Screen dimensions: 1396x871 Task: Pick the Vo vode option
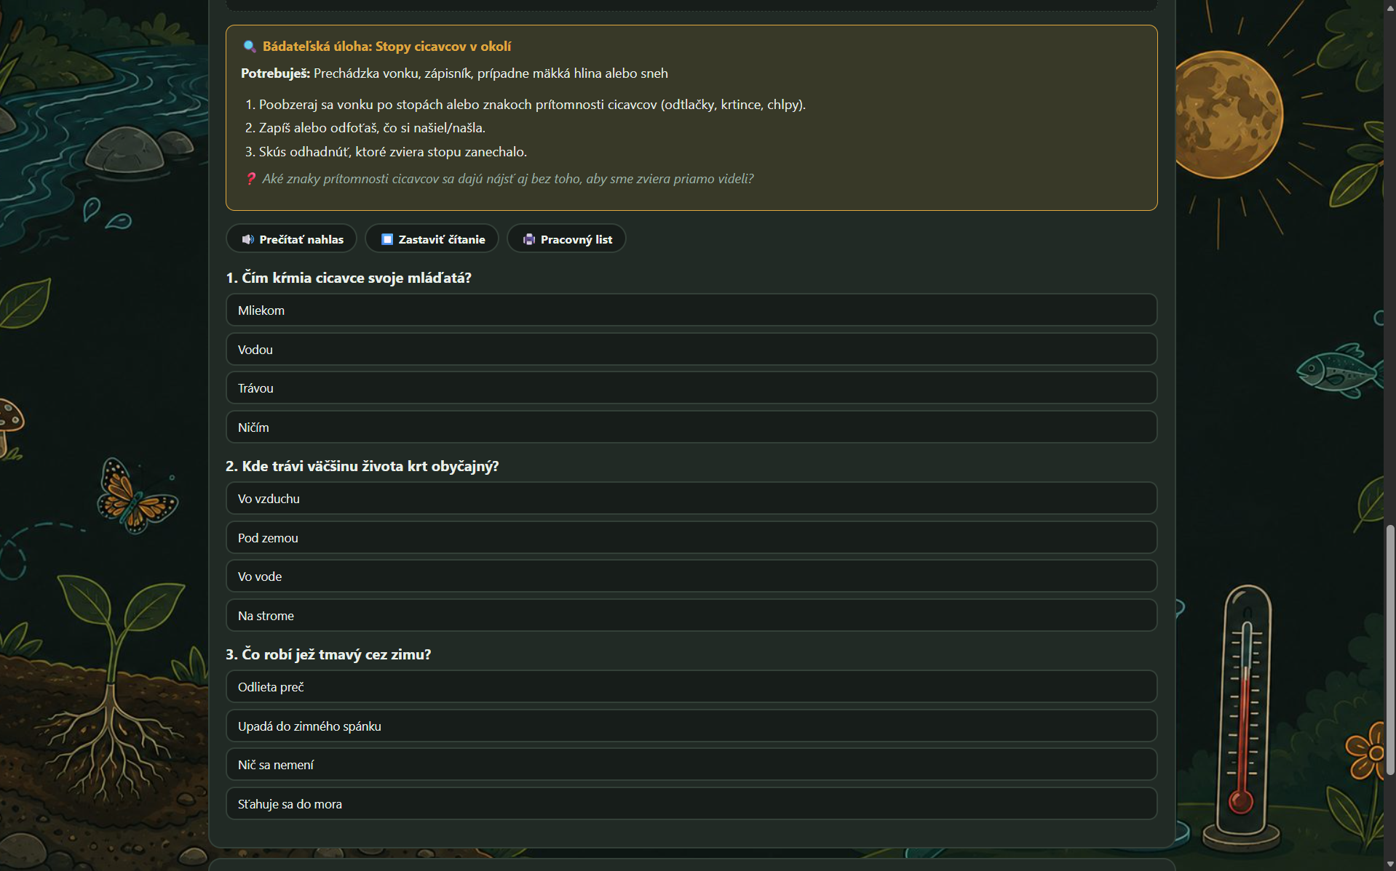pyautogui.click(x=691, y=577)
